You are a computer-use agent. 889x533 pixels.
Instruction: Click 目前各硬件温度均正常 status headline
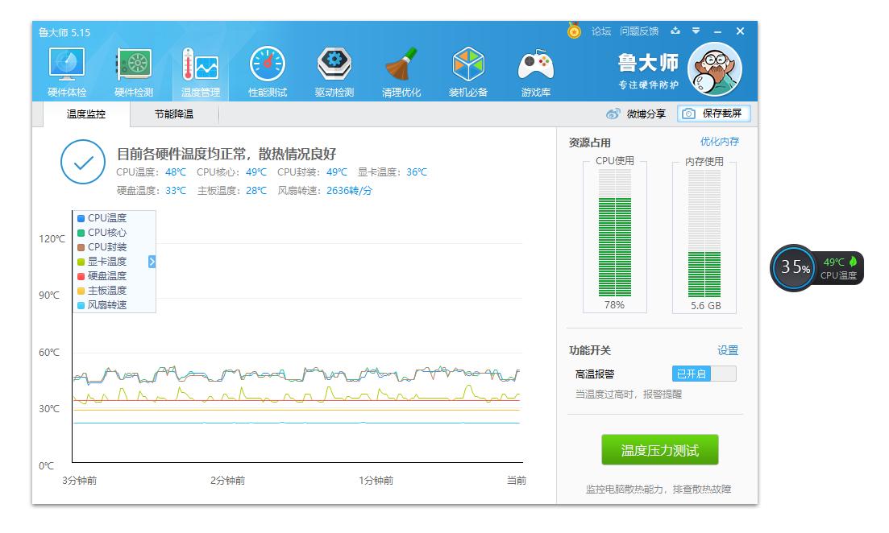[x=226, y=154]
